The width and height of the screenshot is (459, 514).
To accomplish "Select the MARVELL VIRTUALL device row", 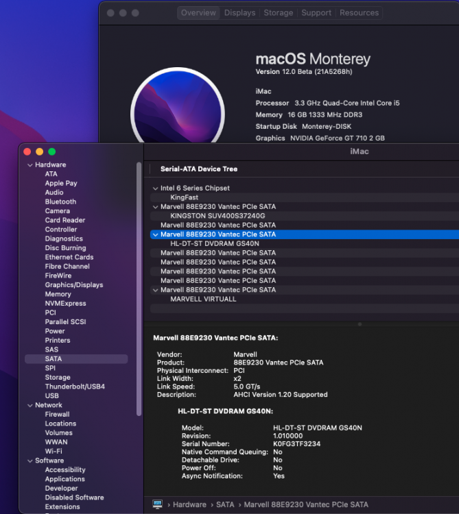I will [x=305, y=299].
